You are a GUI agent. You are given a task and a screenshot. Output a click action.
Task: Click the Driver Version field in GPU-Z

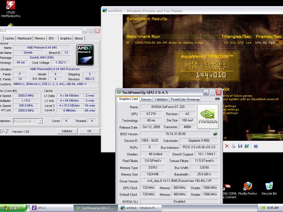(x=179, y=181)
